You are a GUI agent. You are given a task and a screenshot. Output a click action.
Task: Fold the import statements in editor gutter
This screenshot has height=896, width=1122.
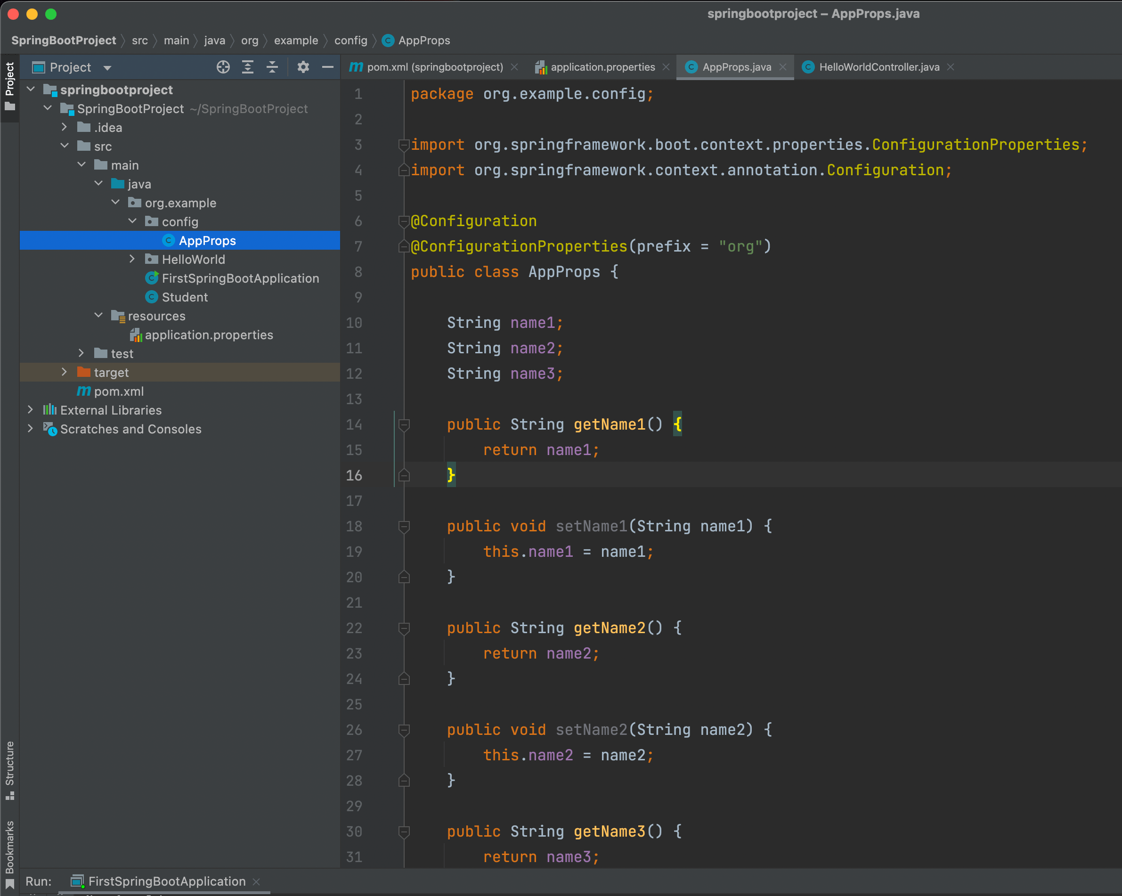(x=404, y=145)
